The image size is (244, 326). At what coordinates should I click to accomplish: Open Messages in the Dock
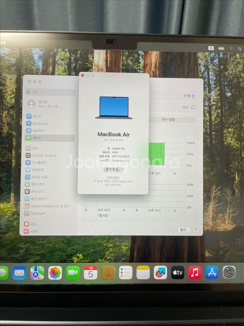[x=4, y=273]
